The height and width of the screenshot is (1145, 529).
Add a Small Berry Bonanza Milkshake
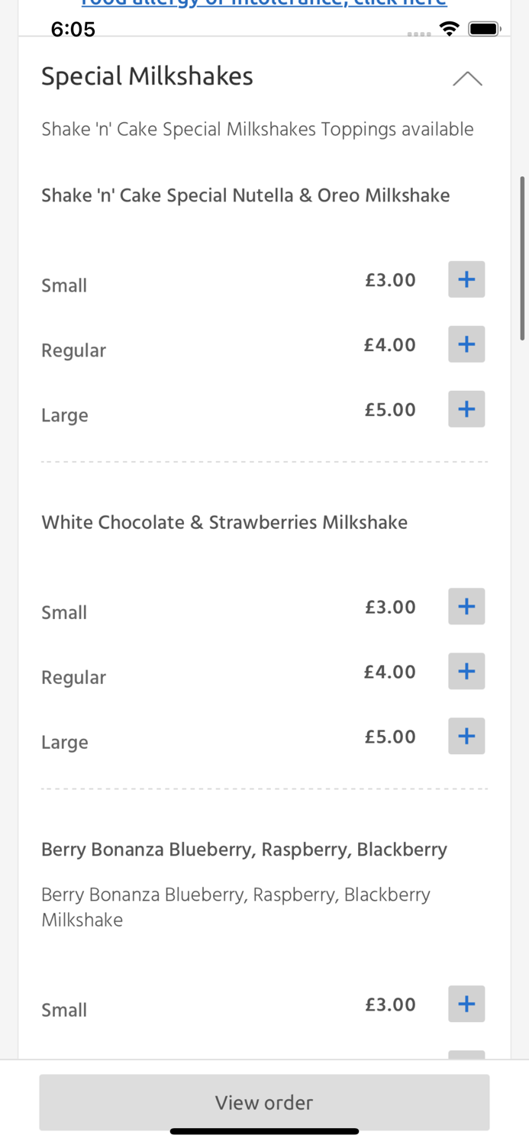pyautogui.click(x=466, y=1004)
